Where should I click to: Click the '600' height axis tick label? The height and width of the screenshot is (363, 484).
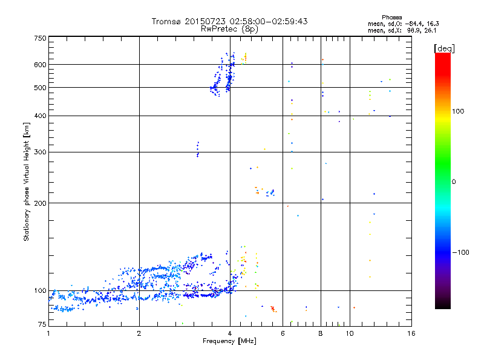pos(40,65)
